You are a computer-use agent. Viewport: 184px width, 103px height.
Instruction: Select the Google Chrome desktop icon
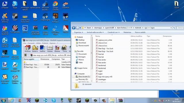coord(55,6)
